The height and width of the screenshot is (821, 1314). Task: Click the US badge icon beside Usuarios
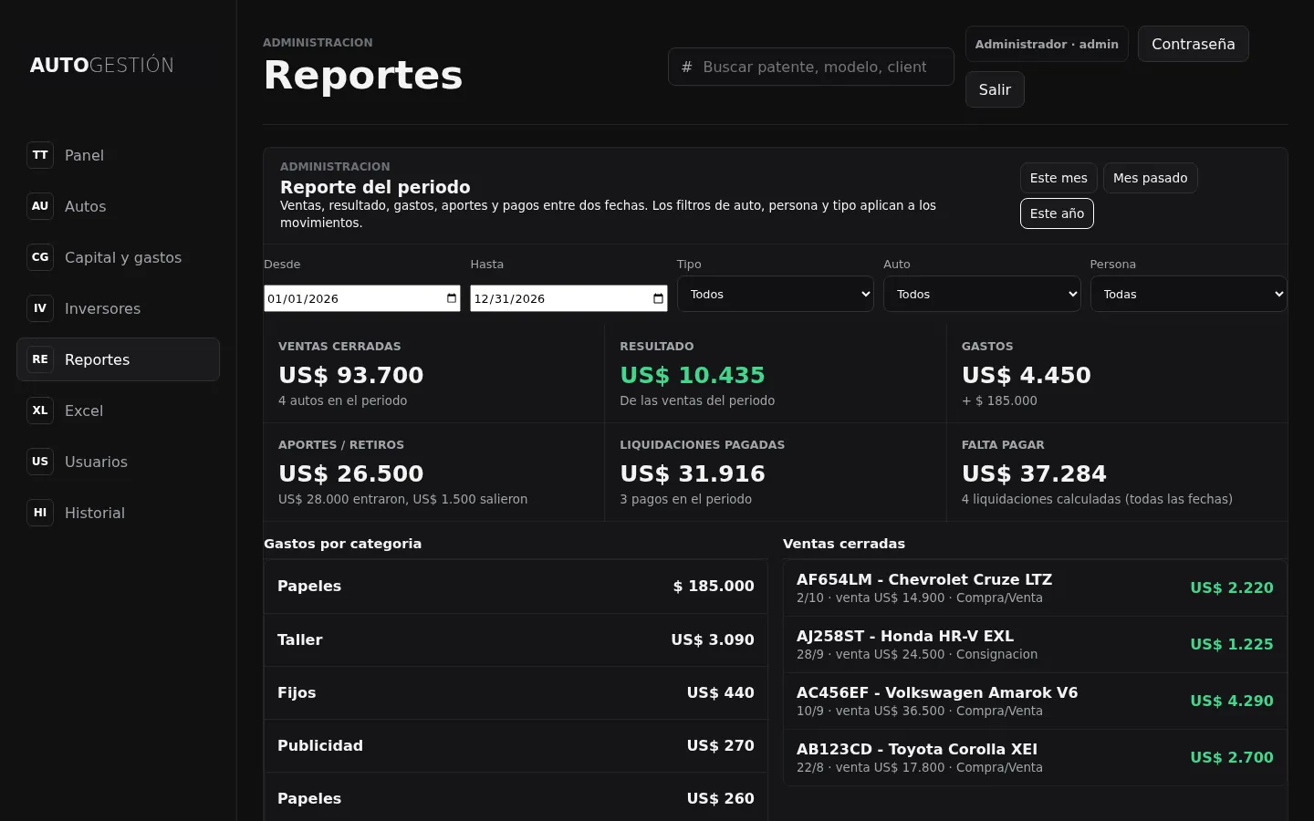pos(40,462)
